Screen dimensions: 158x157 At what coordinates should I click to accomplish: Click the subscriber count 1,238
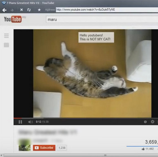62,148
